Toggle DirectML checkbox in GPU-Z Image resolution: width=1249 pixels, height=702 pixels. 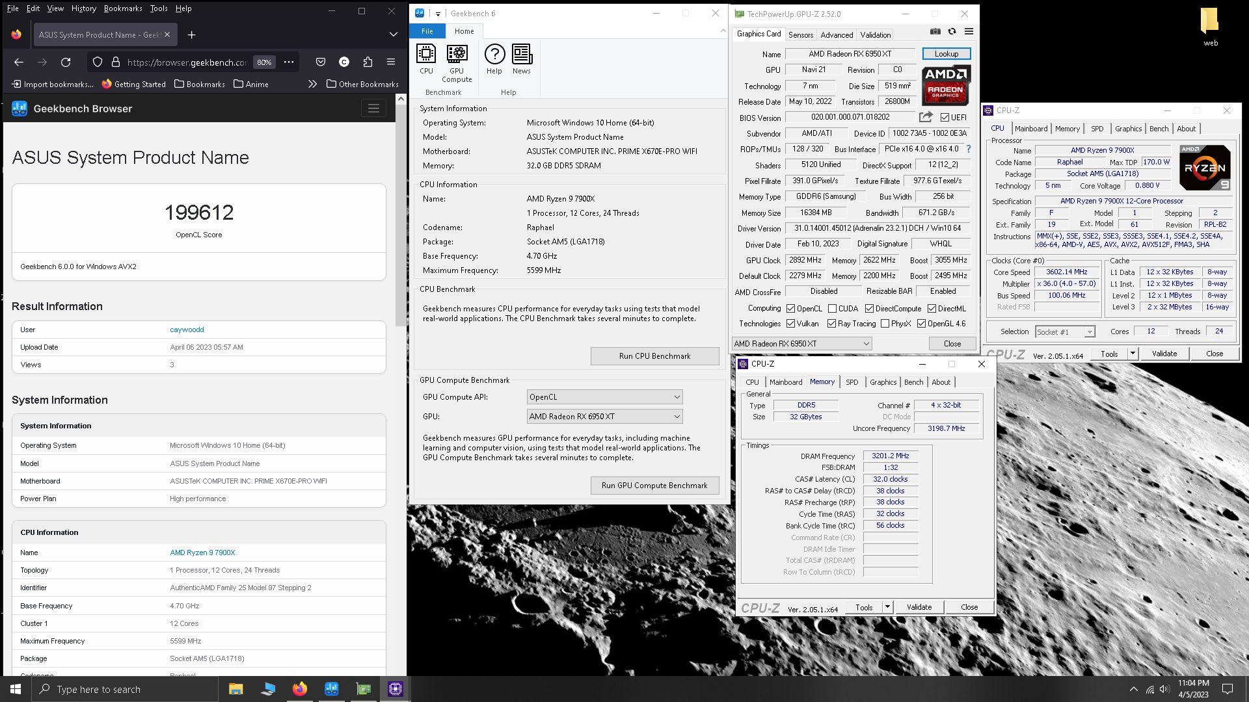tap(932, 309)
